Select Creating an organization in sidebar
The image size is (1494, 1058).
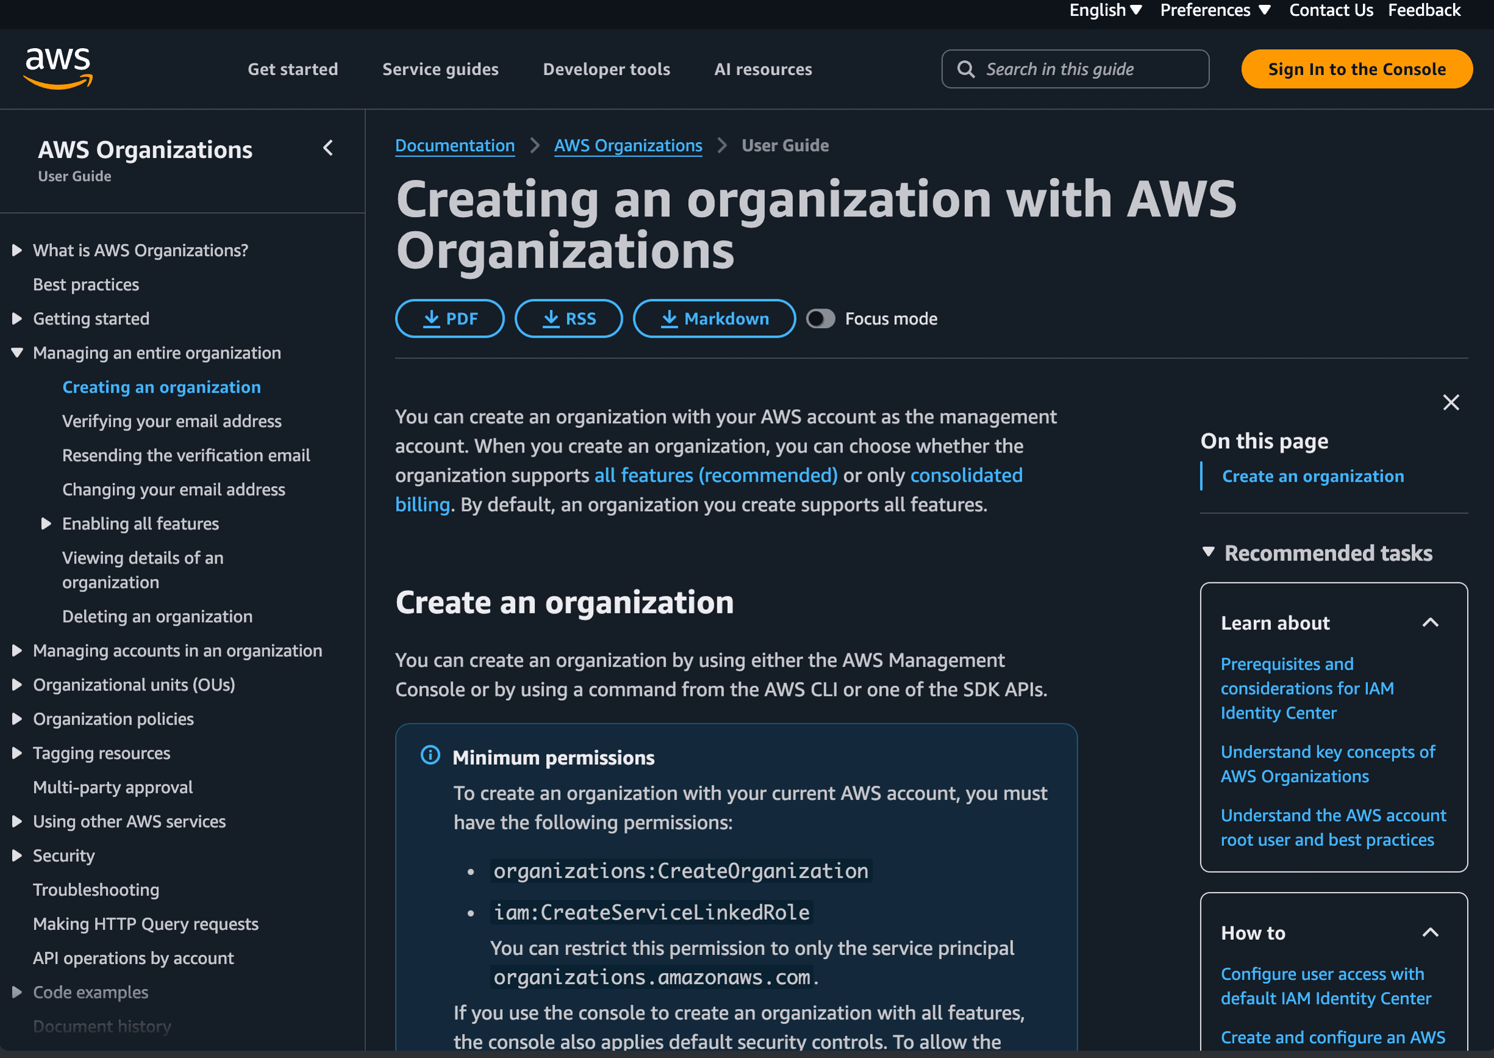[x=162, y=387]
